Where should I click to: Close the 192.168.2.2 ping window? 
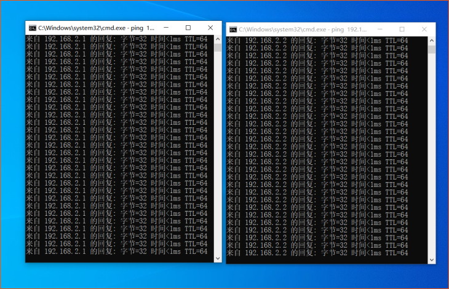424,29
